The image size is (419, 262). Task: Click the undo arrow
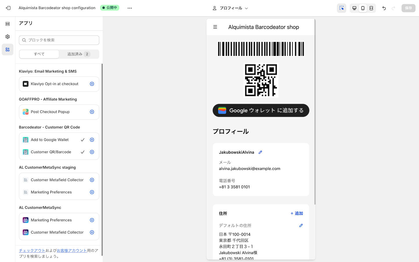[x=384, y=8]
